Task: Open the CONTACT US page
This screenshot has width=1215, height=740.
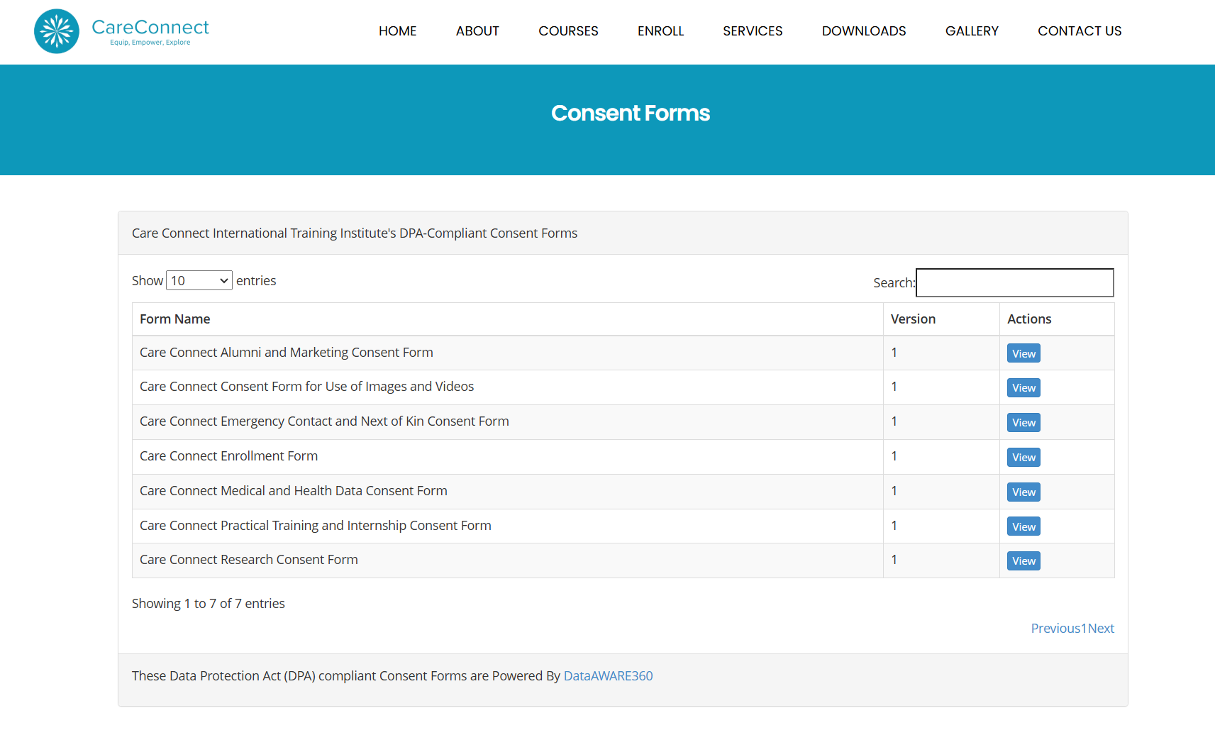Action: click(x=1080, y=31)
